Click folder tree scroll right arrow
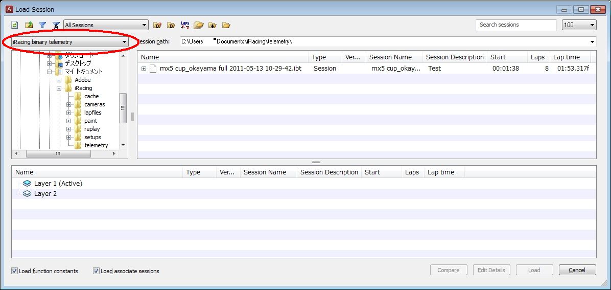The width and height of the screenshot is (611, 290). click(x=114, y=154)
